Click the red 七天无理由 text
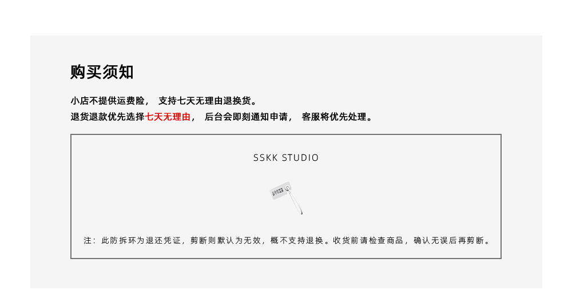The height and width of the screenshot is (302, 572). [x=168, y=117]
